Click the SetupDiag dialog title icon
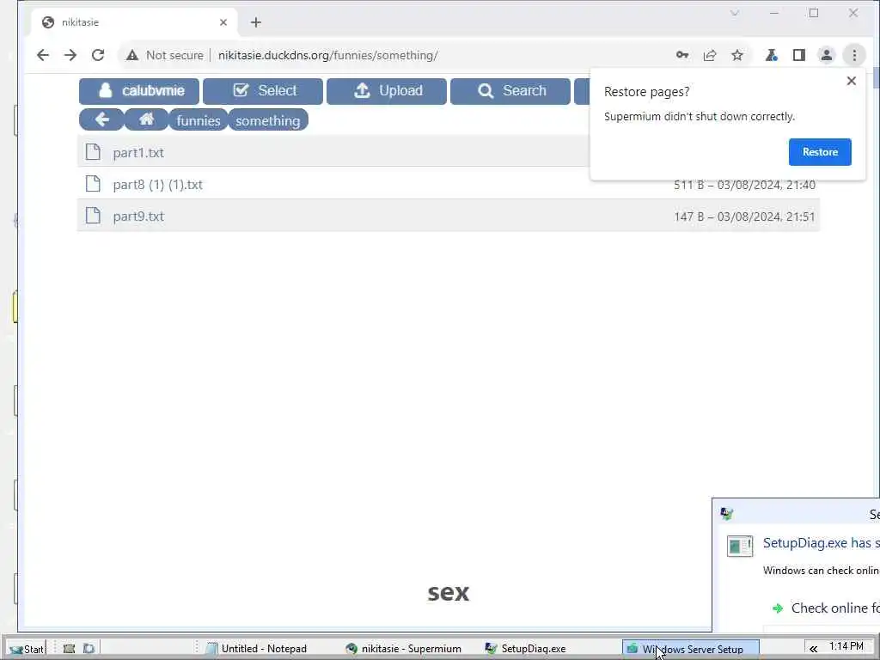Image resolution: width=880 pixels, height=660 pixels. [727, 514]
